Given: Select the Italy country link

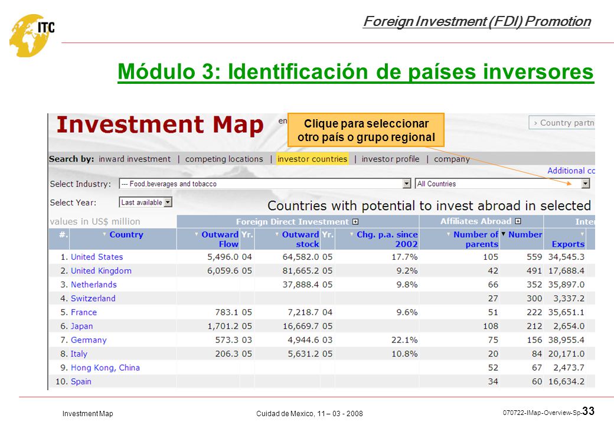Looking at the screenshot, I should pos(79,354).
